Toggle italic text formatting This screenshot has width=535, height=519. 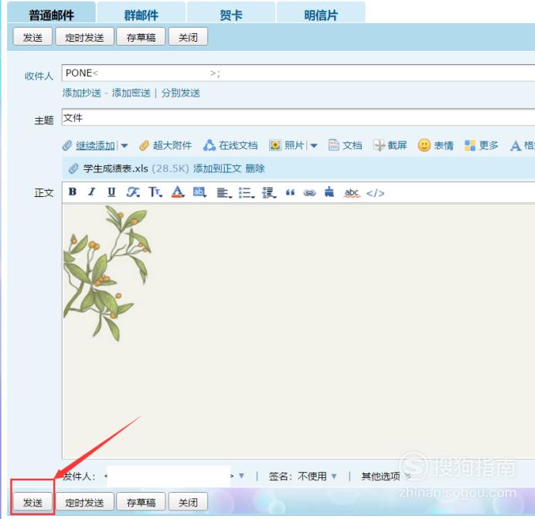(x=91, y=192)
